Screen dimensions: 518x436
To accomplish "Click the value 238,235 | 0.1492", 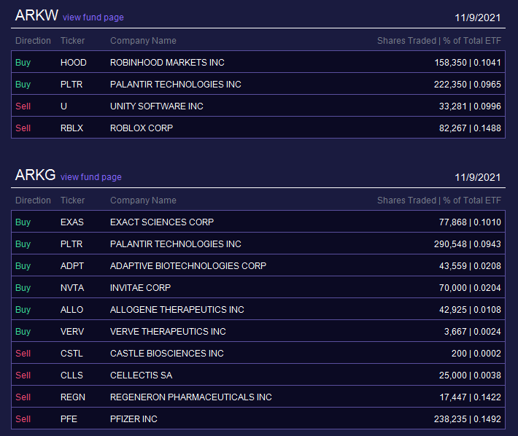I will 468,419.
